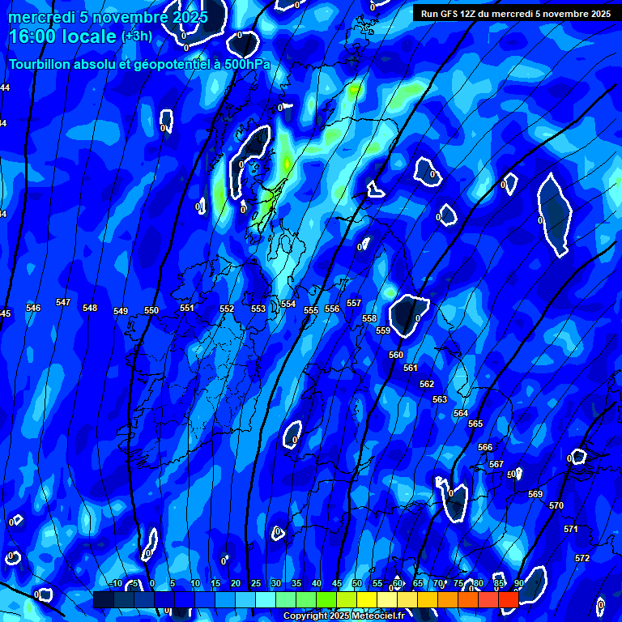
Task: Click the 554 geopotential contour label
Action: click(288, 304)
